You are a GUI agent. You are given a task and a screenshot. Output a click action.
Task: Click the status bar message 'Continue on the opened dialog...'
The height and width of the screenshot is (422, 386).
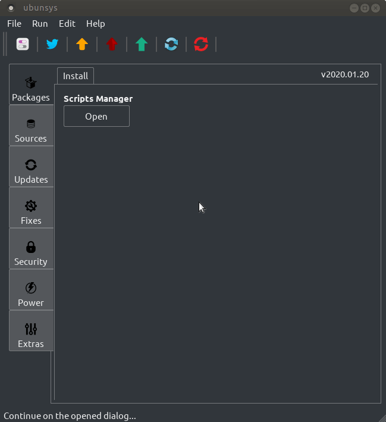point(70,416)
